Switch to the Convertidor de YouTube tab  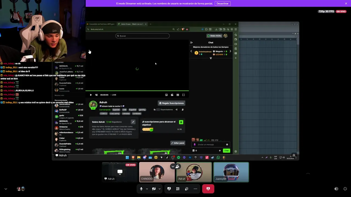tap(101, 24)
